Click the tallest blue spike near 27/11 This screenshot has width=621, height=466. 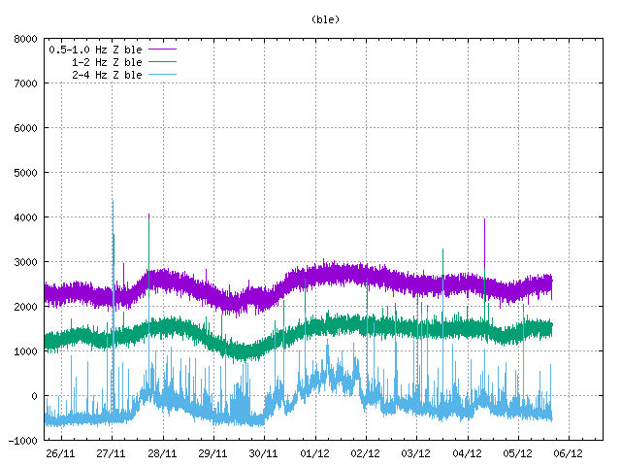click(x=113, y=203)
